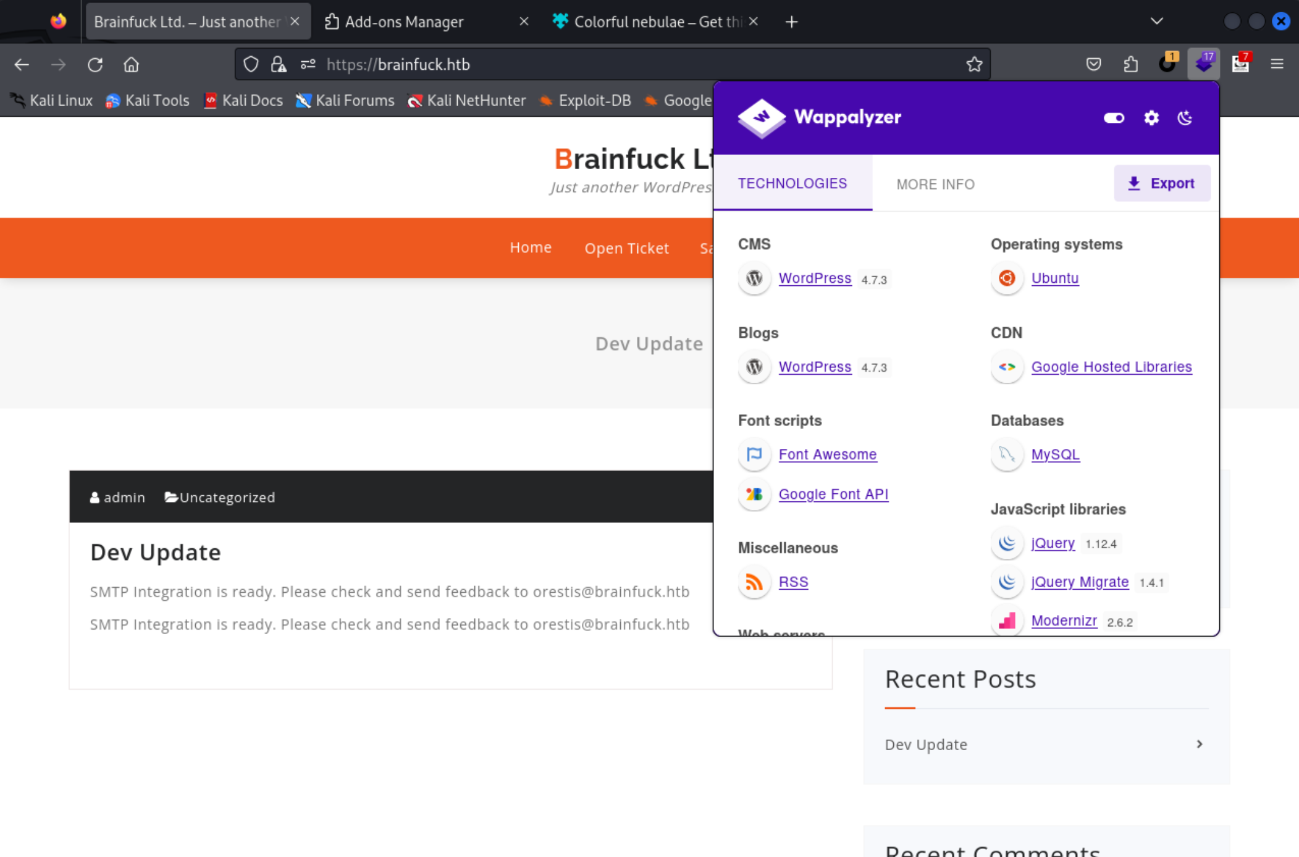
Task: Click the Google Hosted Libraries icon
Action: click(x=1007, y=367)
